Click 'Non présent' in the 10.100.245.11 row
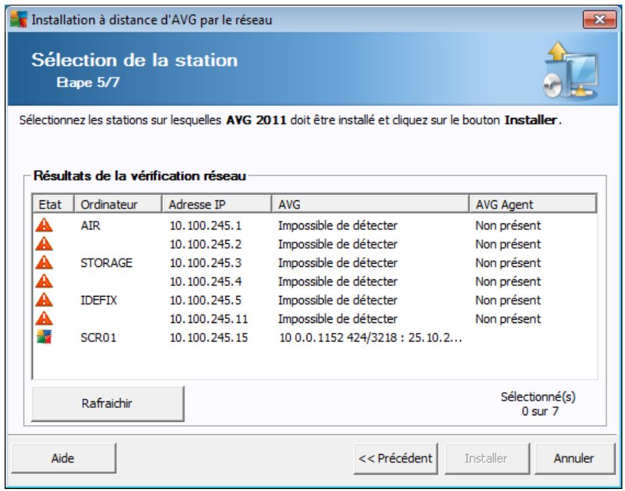 [x=508, y=319]
